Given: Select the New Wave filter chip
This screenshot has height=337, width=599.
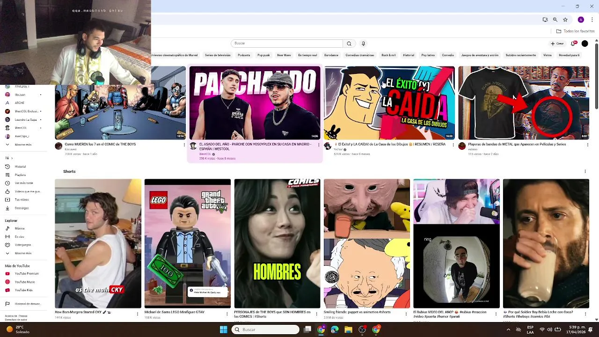Looking at the screenshot, I should click(x=284, y=55).
